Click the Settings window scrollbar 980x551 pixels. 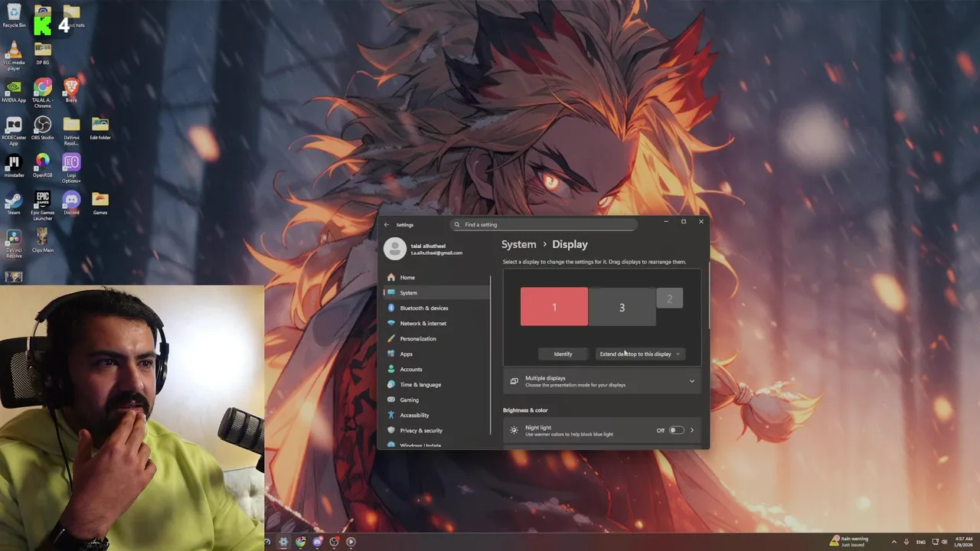[709, 295]
